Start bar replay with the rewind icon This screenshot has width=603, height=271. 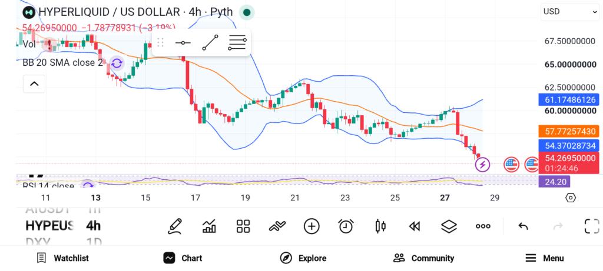click(x=414, y=226)
